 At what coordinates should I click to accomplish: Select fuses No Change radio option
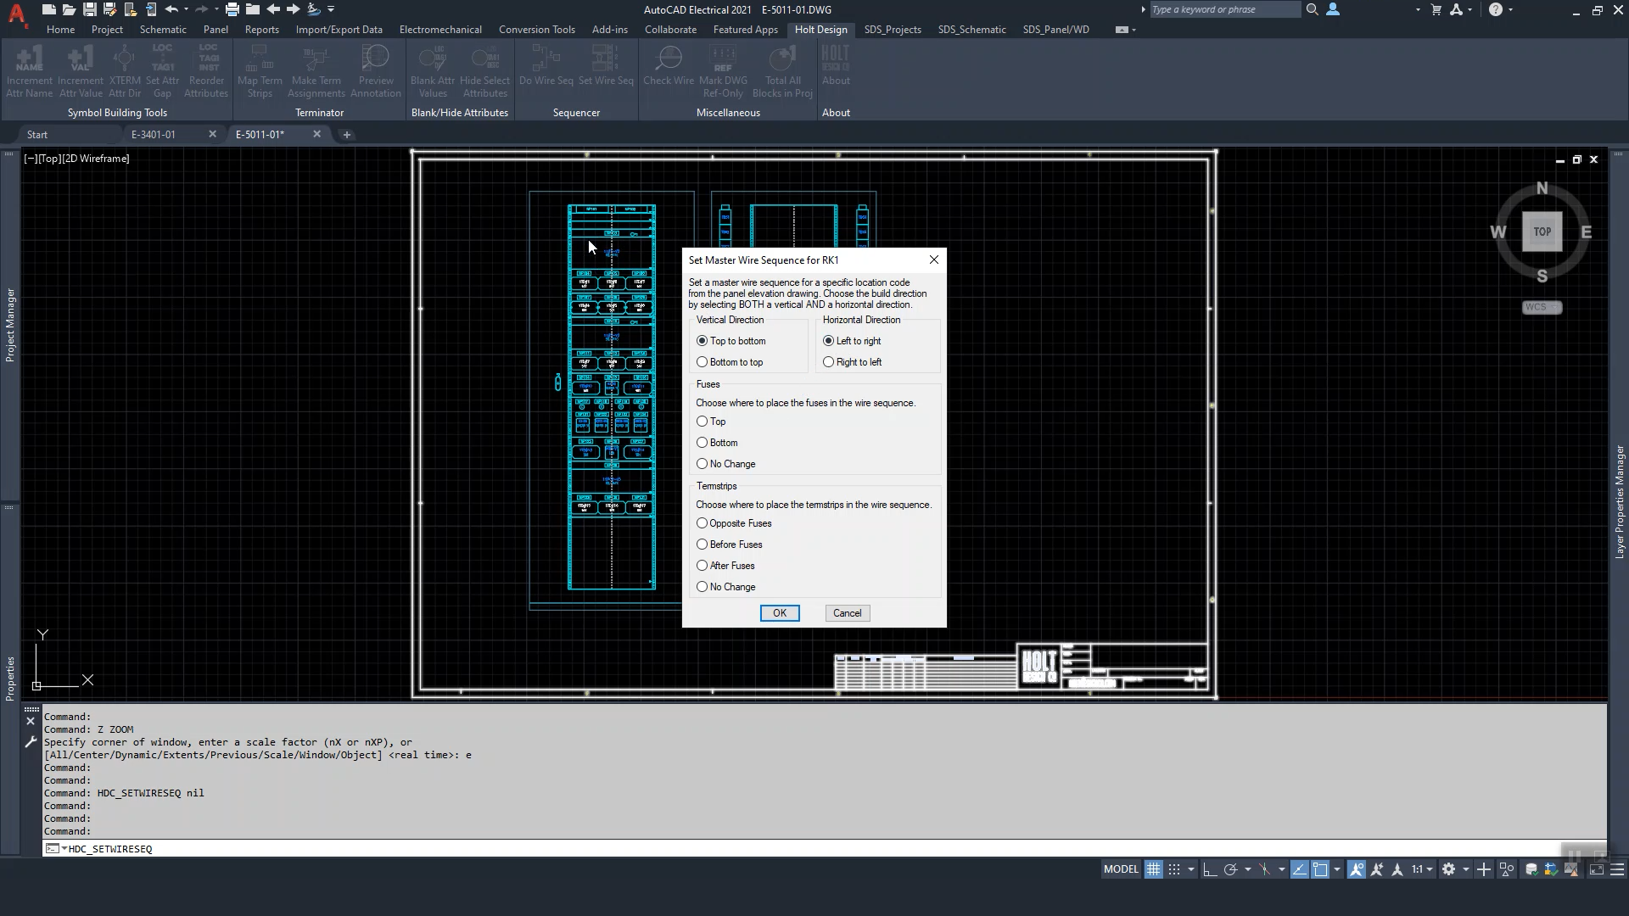[x=702, y=464]
